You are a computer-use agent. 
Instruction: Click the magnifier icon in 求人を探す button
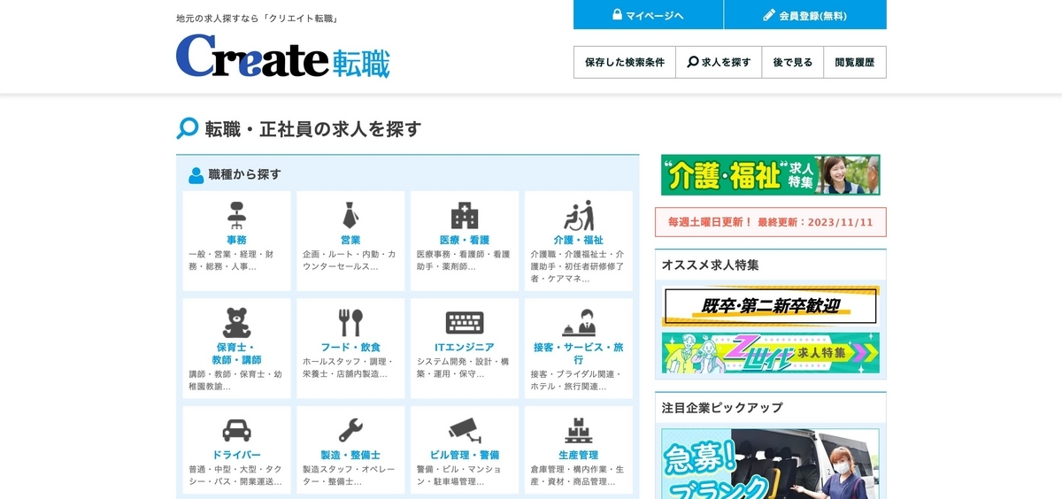click(x=693, y=62)
